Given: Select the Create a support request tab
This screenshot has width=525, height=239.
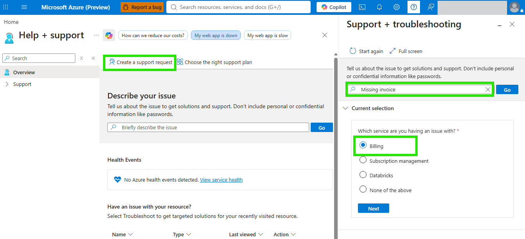Looking at the screenshot, I should point(141,62).
